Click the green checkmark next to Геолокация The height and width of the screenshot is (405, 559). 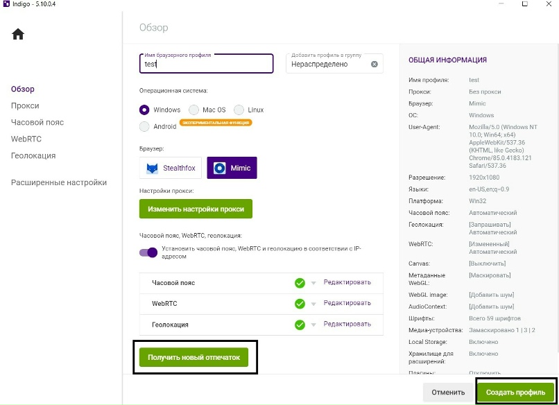coord(300,325)
